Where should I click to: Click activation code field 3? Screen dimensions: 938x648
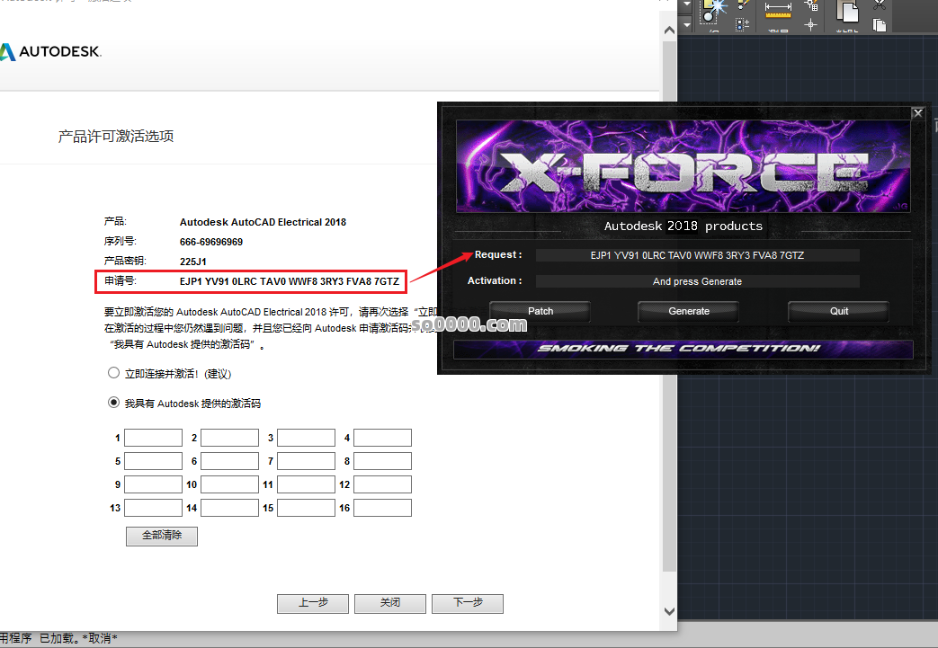click(307, 438)
